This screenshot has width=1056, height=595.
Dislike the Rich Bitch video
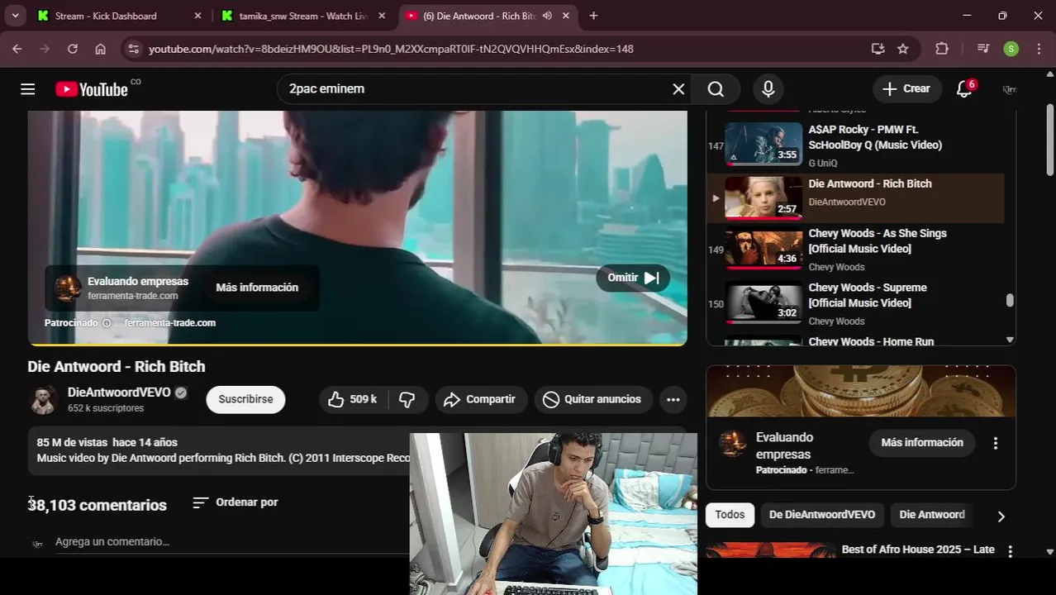coord(407,399)
